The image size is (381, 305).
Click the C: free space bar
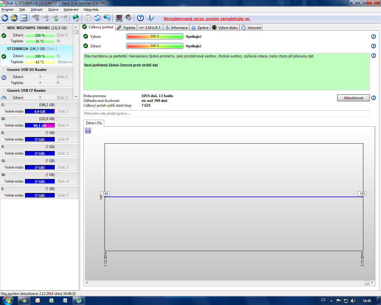point(40,111)
